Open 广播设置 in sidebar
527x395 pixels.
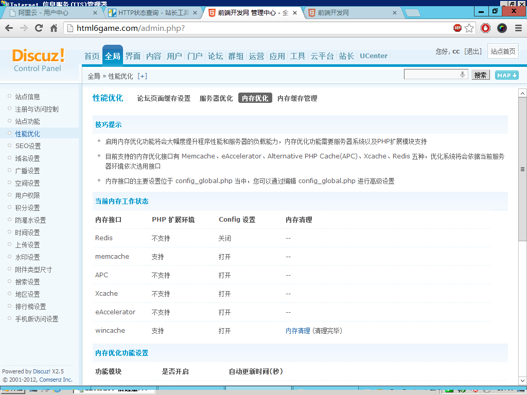28,171
